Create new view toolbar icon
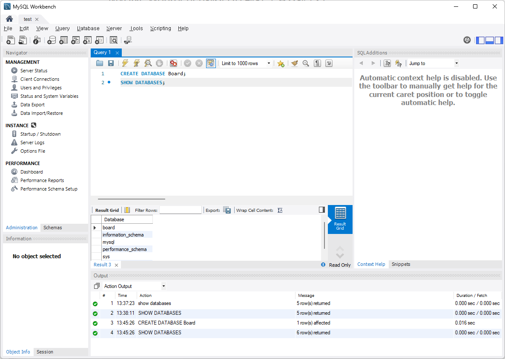505x359 pixels. 75,40
